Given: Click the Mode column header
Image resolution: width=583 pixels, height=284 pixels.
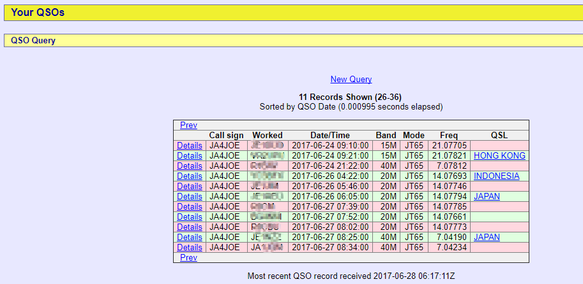Looking at the screenshot, I should point(414,136).
